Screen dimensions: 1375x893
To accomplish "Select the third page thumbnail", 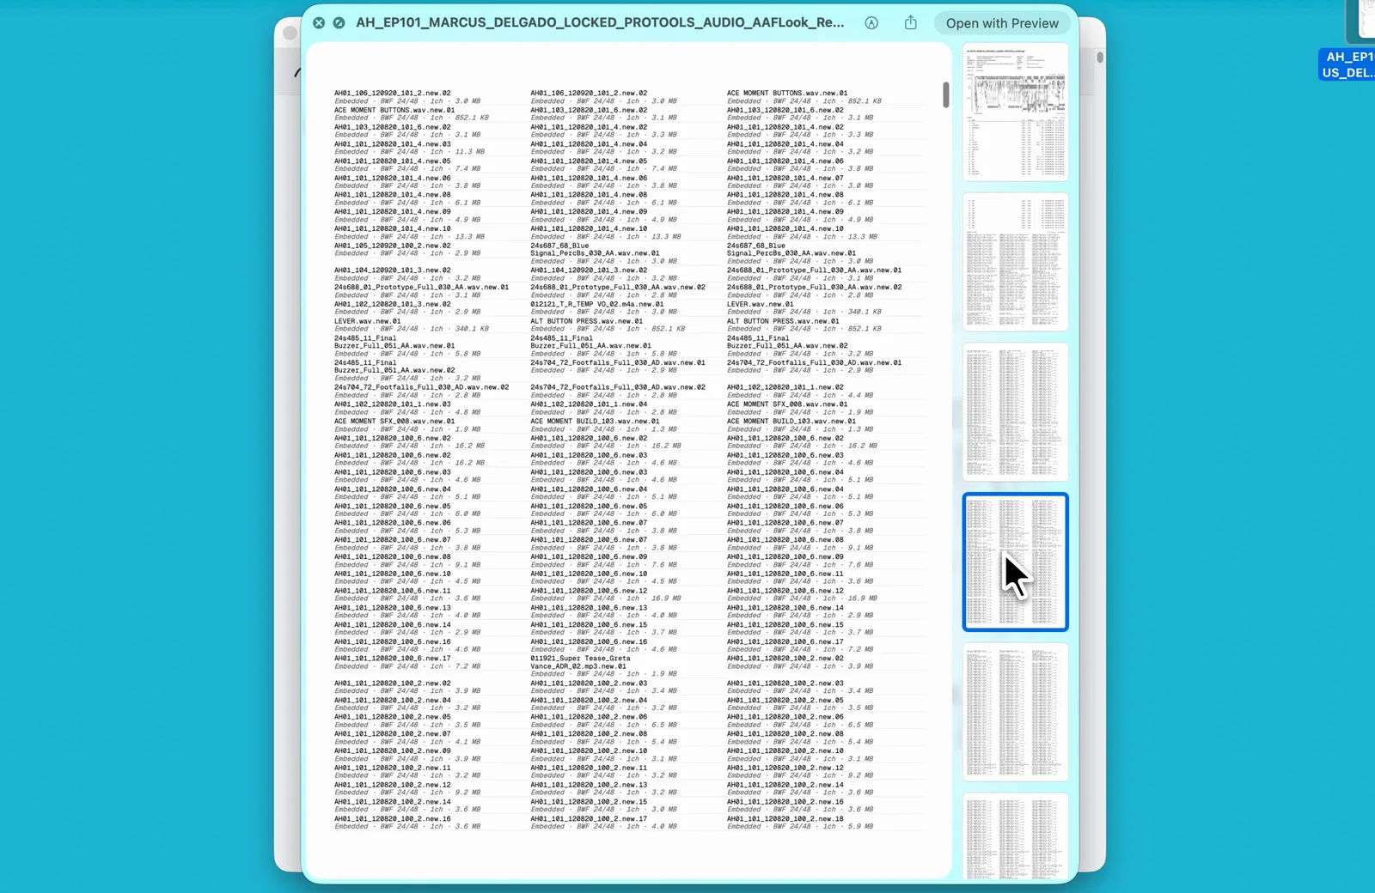I will (x=1016, y=412).
